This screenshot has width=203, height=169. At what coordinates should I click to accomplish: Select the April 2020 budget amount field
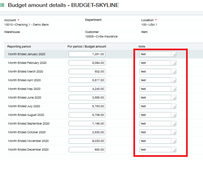(87, 80)
